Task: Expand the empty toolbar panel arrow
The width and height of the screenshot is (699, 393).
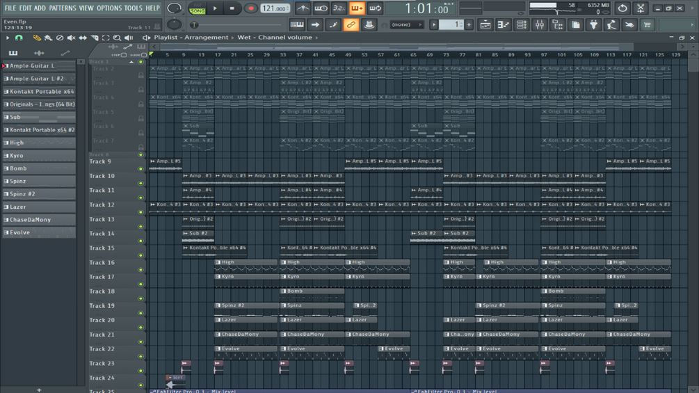Action: pyautogui.click(x=692, y=25)
